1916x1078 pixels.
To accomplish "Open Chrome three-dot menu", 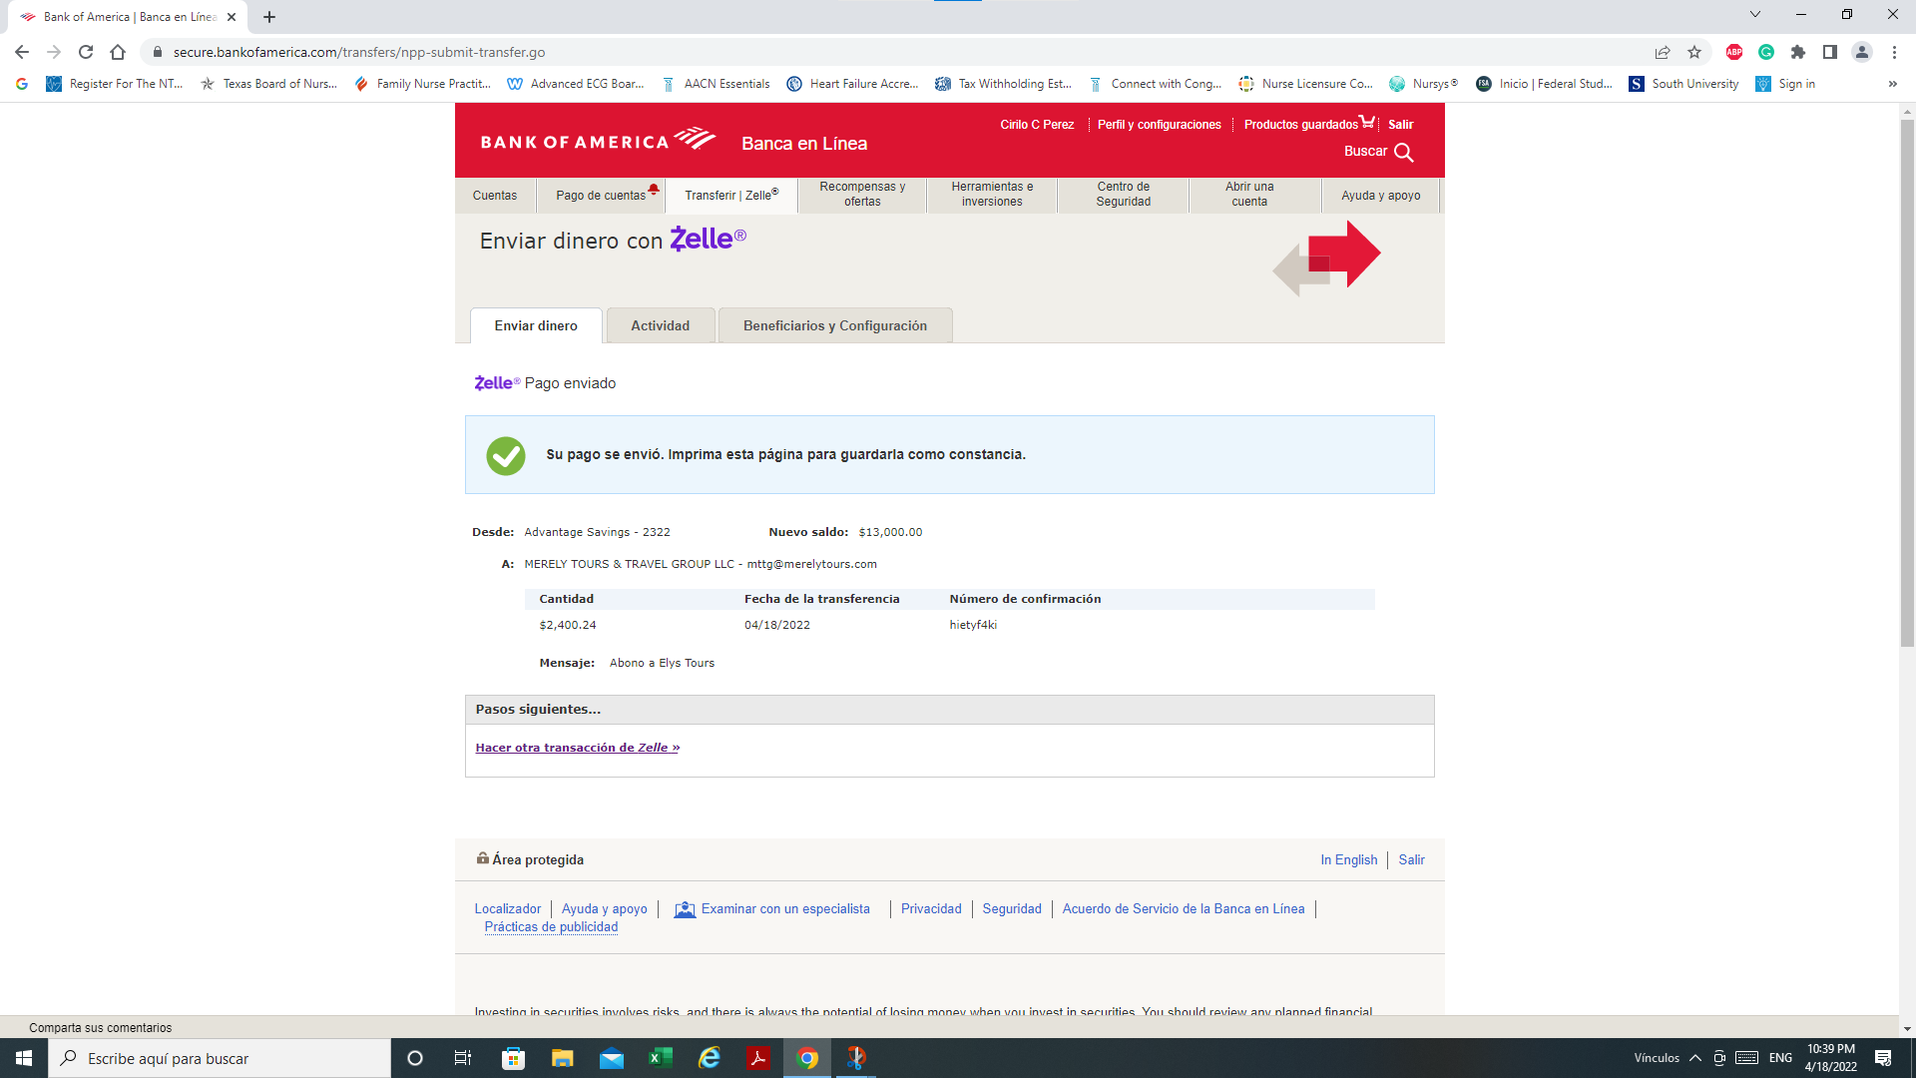I will pos(1894,52).
